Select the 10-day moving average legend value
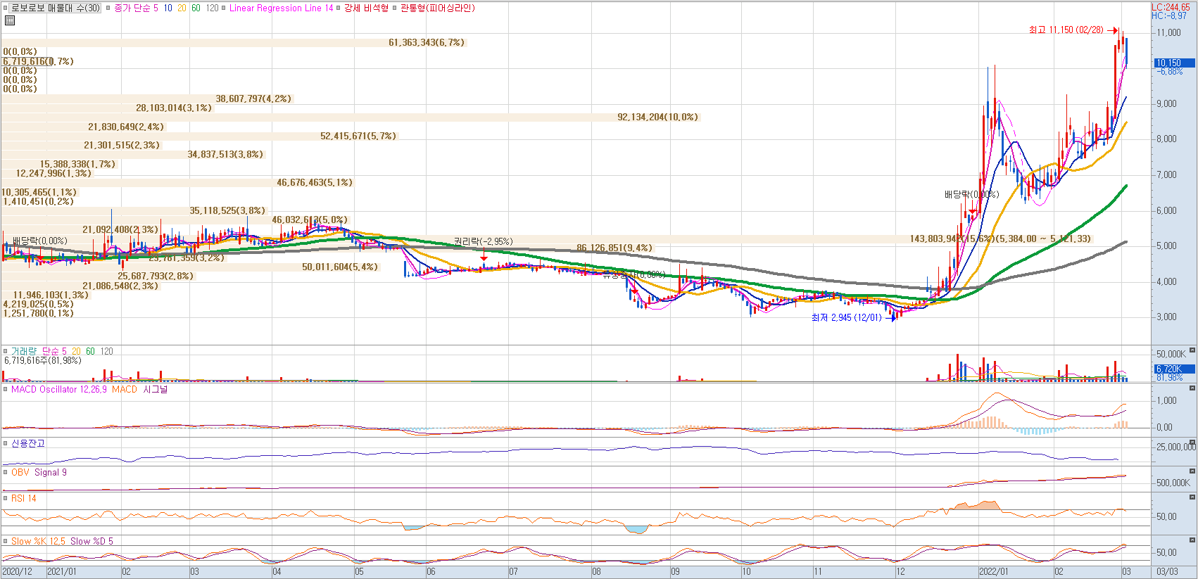Image resolution: width=1198 pixels, height=579 pixels. coord(168,8)
